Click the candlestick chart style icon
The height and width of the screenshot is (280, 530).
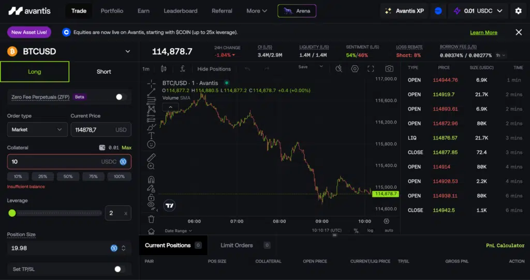click(x=164, y=68)
